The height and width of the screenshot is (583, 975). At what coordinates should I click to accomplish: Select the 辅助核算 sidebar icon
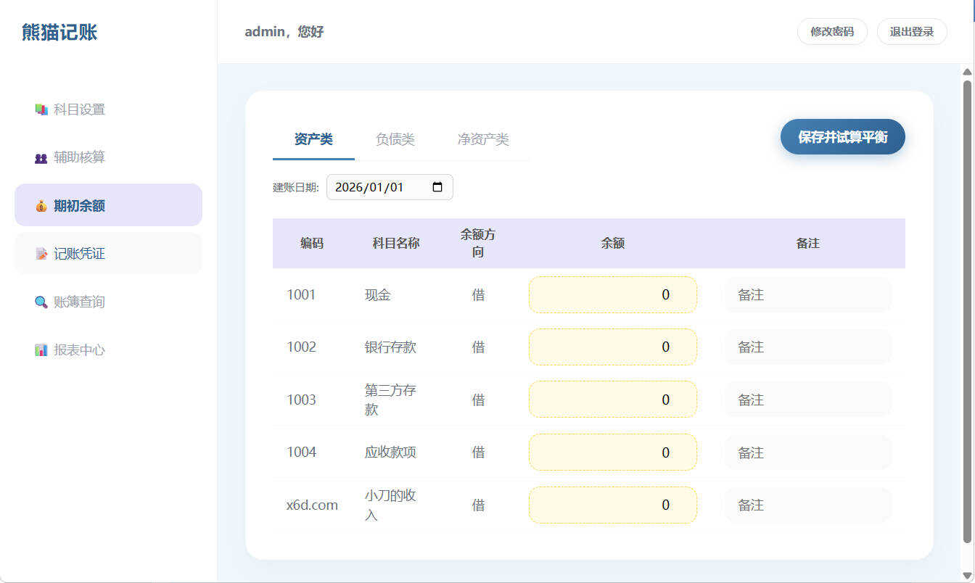click(41, 157)
